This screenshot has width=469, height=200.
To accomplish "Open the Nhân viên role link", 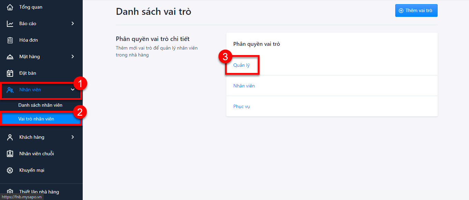I will click(244, 86).
